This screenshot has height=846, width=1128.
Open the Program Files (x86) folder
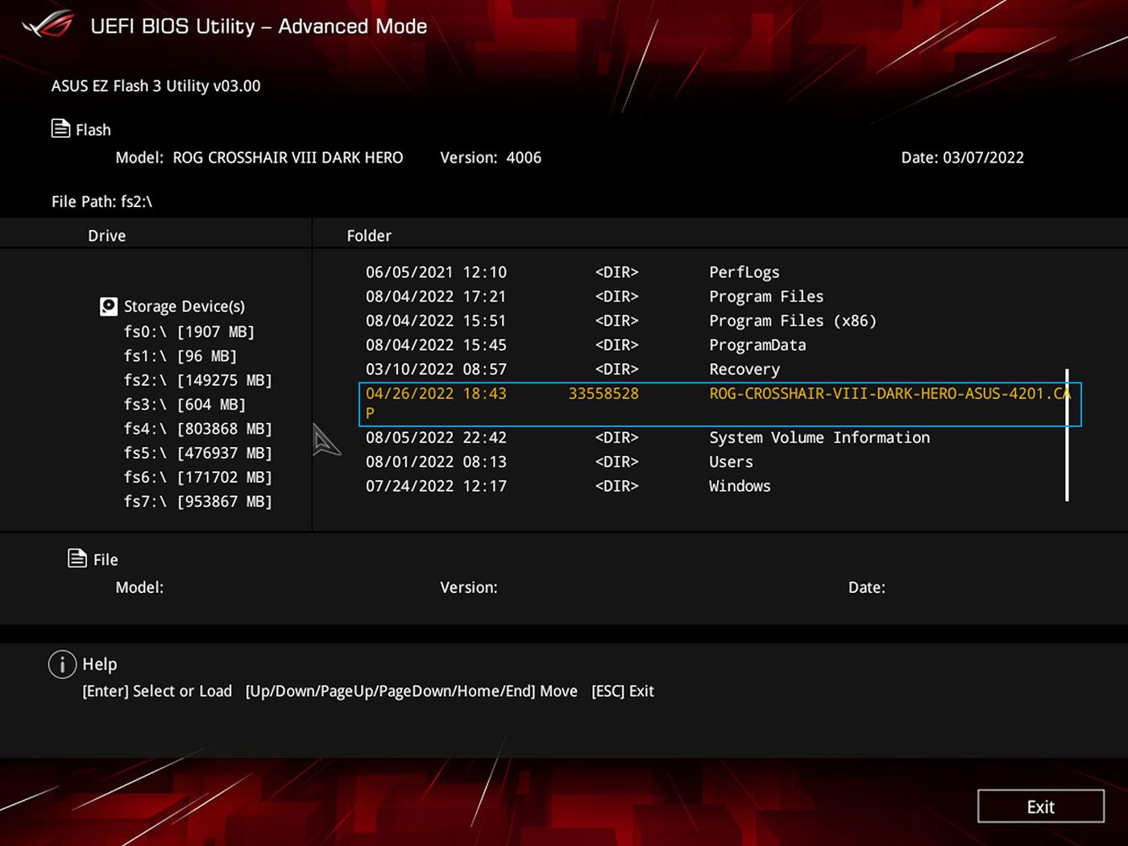pyautogui.click(x=792, y=321)
